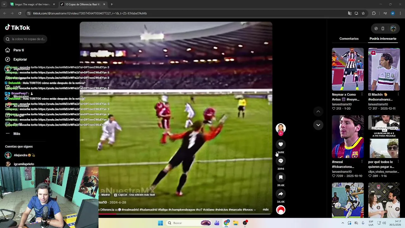The image size is (405, 228).
Task: Open the El Machín video thumbnail
Action: tap(384, 69)
